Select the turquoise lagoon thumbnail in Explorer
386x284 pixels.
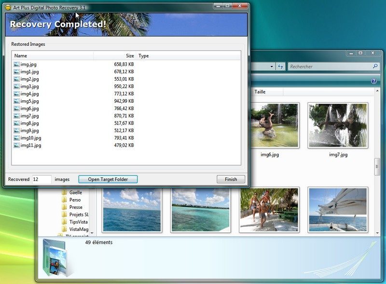pos(200,210)
